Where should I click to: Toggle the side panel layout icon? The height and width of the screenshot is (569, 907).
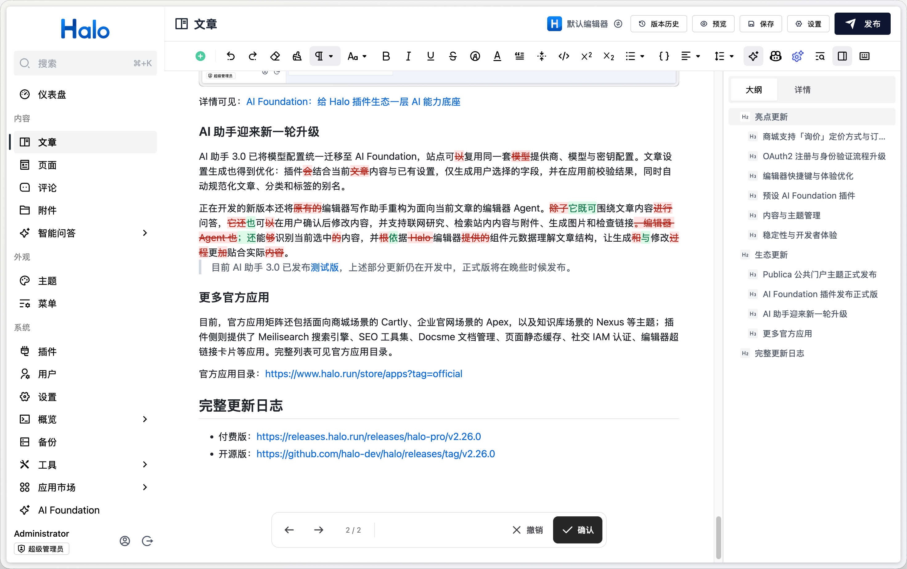[842, 56]
